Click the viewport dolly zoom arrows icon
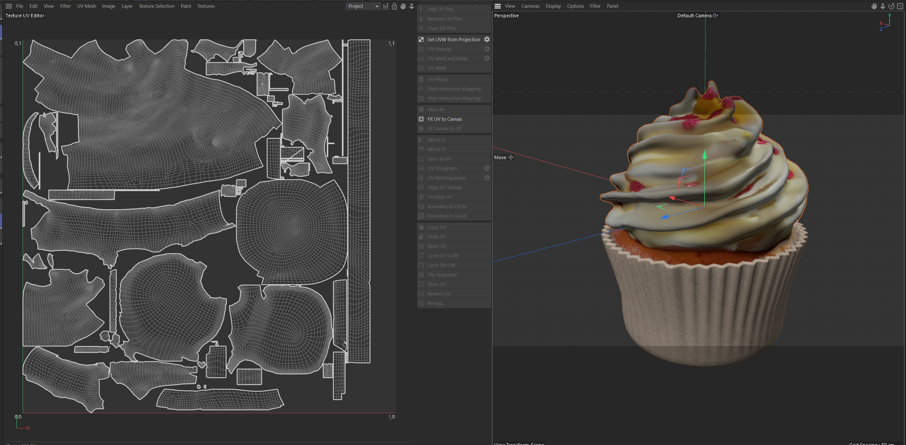Viewport: 906px width, 445px height. point(883,6)
